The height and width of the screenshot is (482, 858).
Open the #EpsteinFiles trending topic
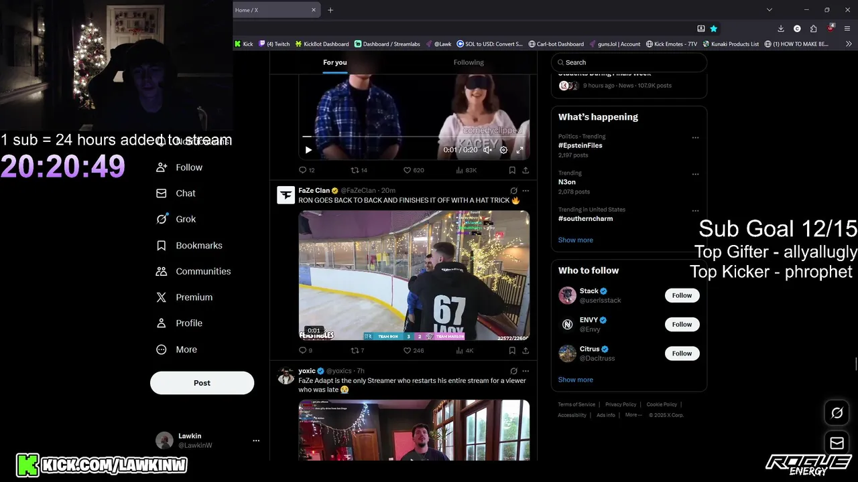point(580,145)
